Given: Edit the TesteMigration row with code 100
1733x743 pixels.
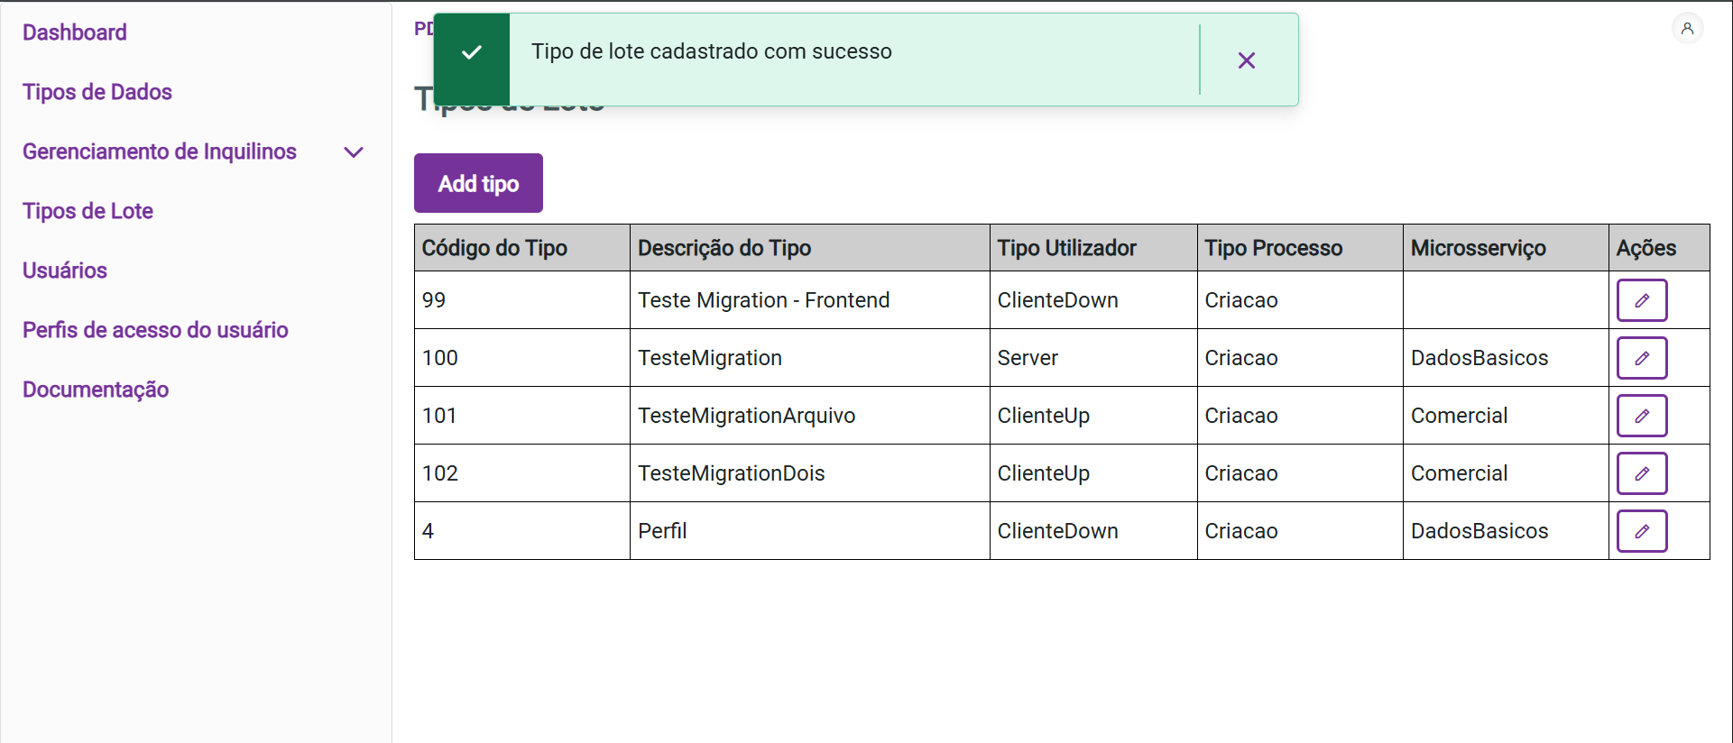Looking at the screenshot, I should click(x=1641, y=358).
